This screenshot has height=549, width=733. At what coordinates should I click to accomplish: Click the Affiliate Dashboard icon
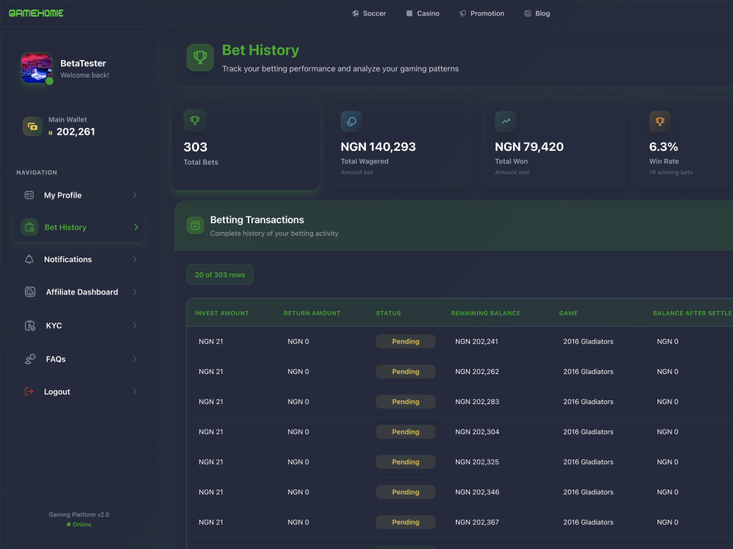pyautogui.click(x=30, y=292)
